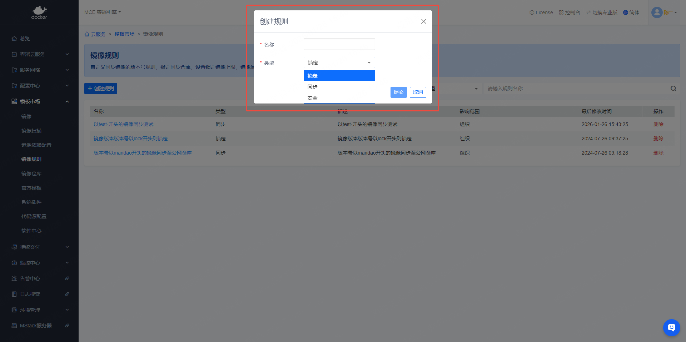686x342 pixels.
Task: Open the 控制台 console link
Action: [570, 12]
